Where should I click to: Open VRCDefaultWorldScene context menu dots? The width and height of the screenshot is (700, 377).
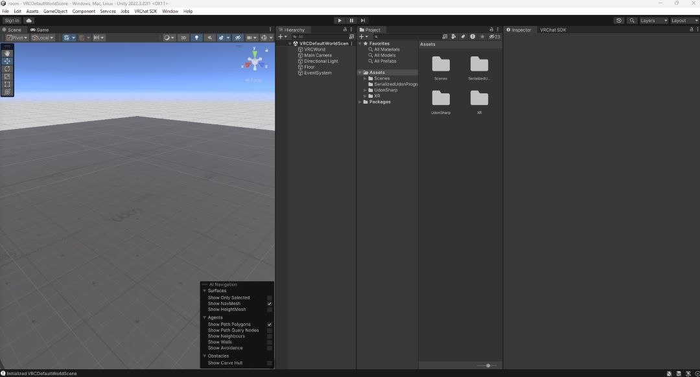point(352,43)
